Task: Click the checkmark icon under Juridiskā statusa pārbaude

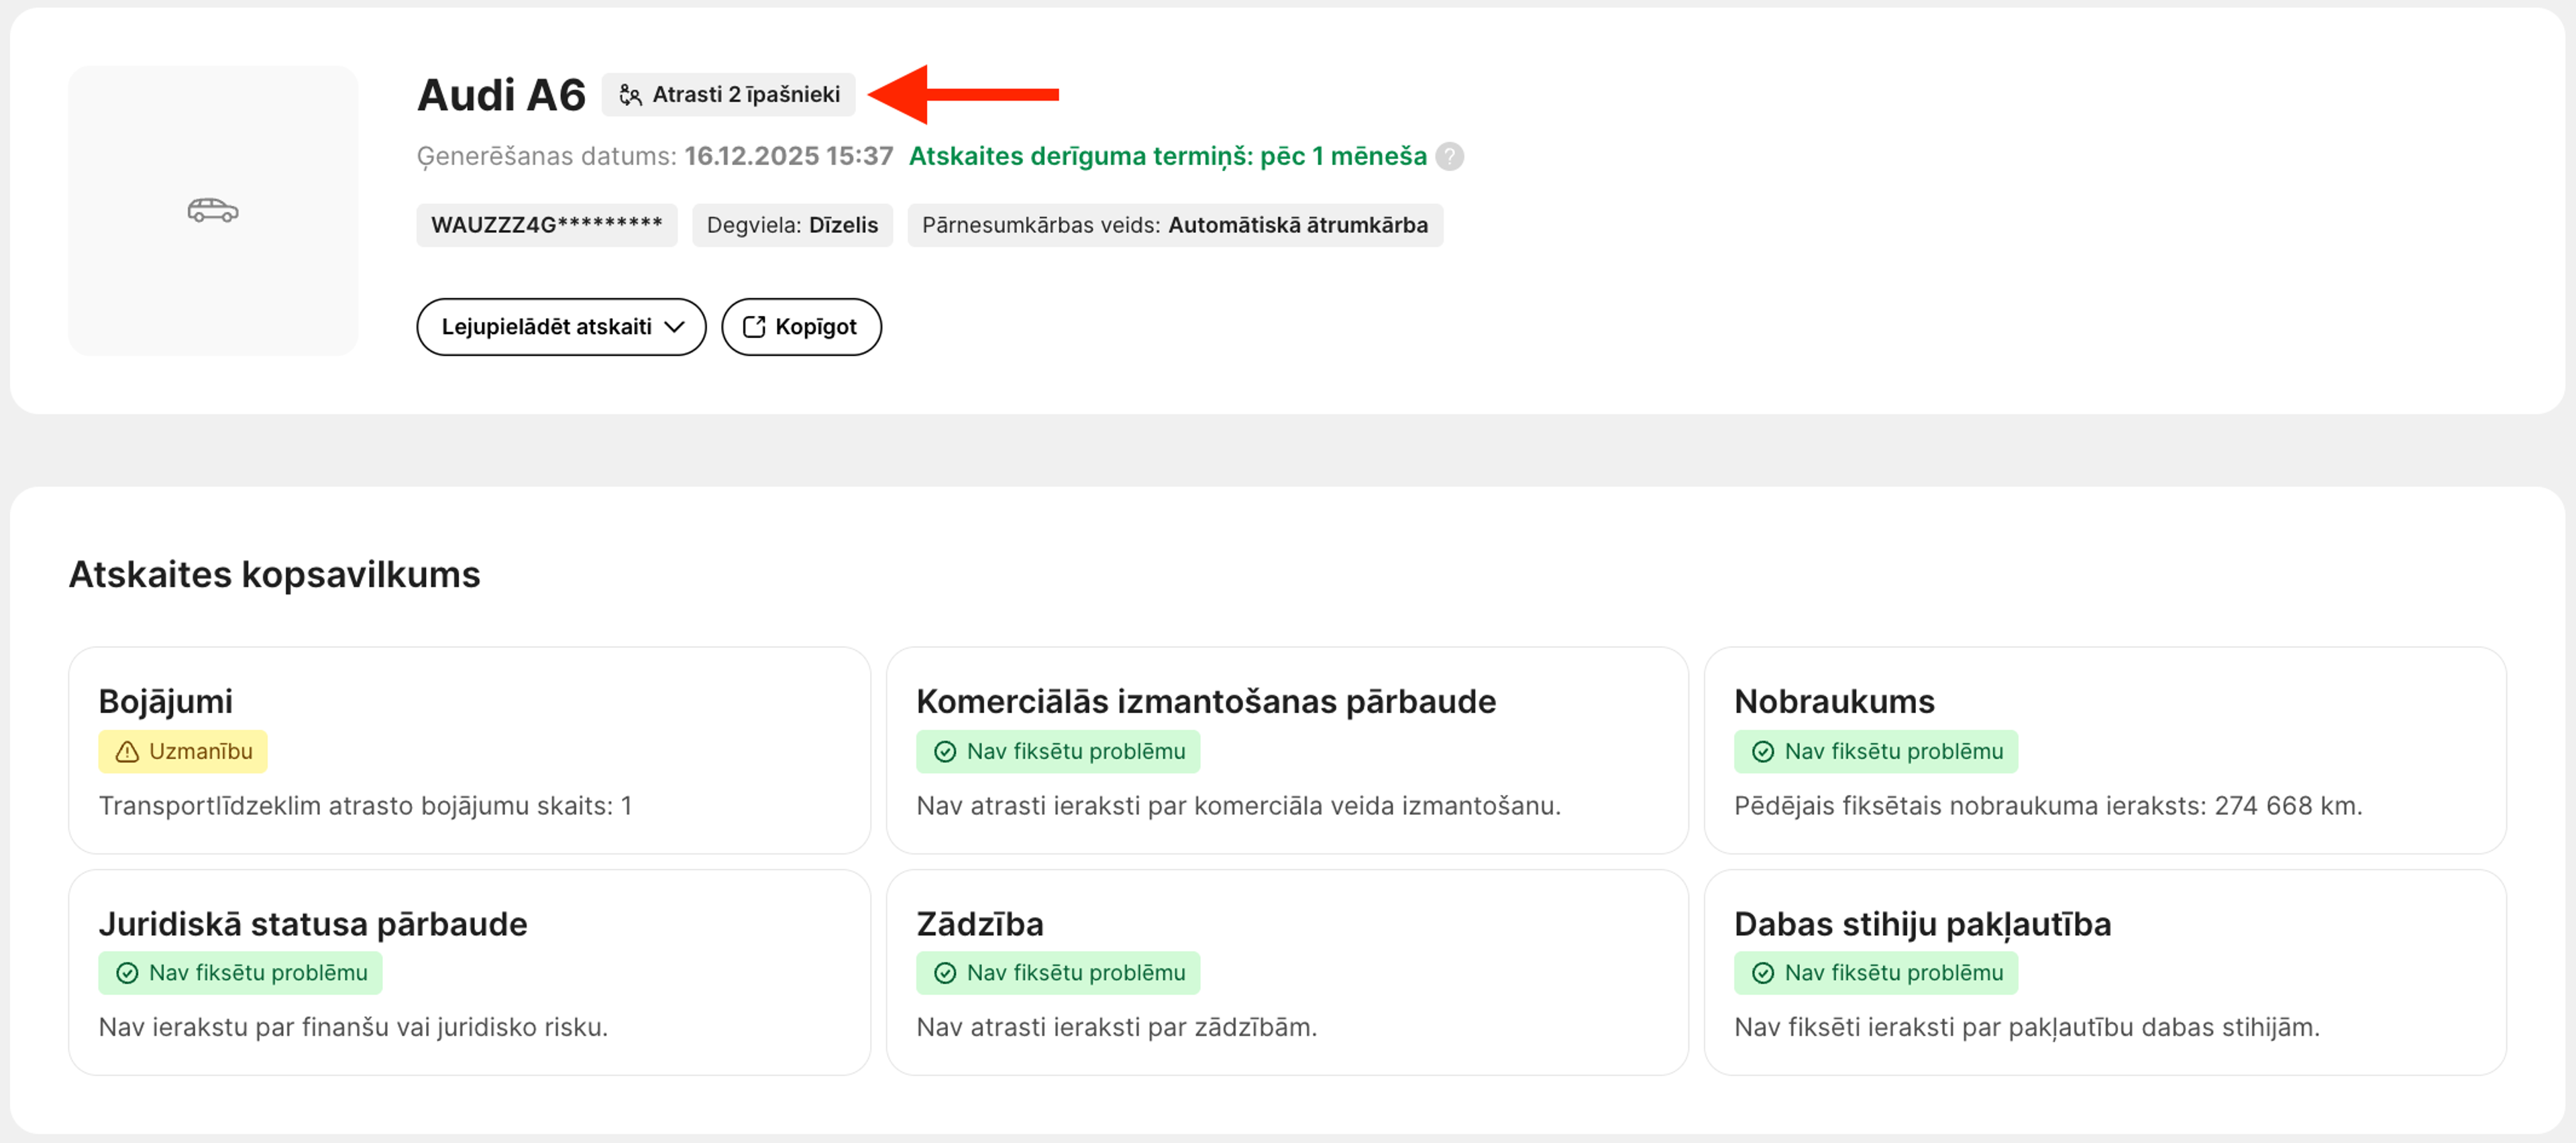Action: [x=127, y=973]
